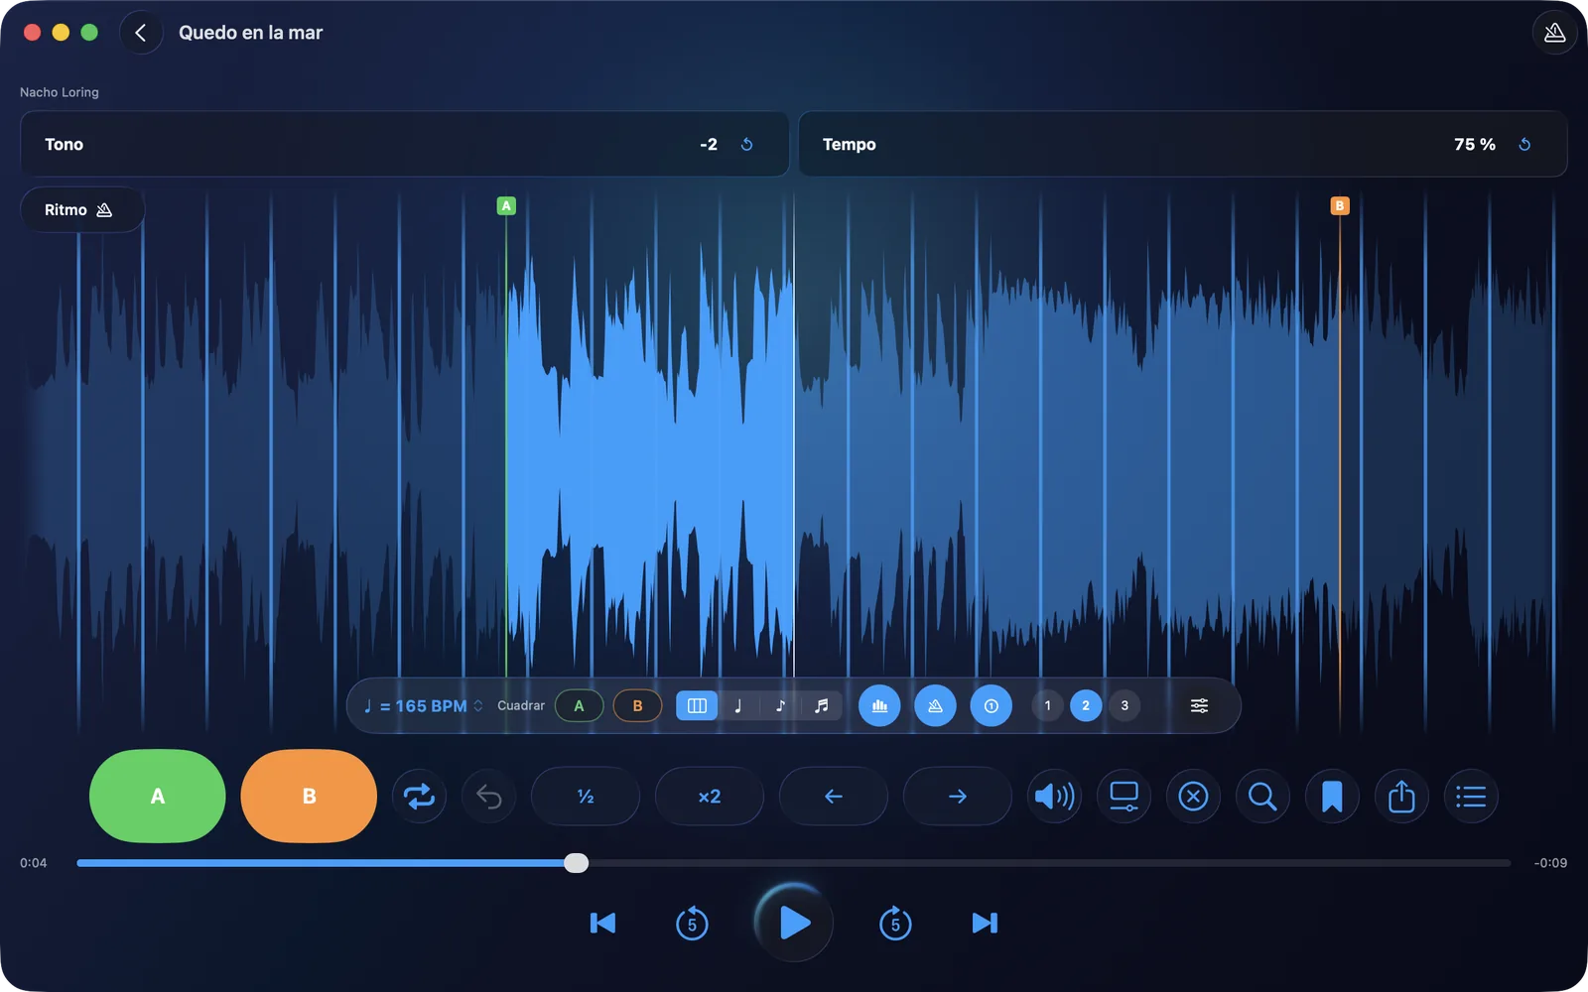This screenshot has width=1588, height=992.
Task: Clear the loop with the circled X
Action: click(1193, 797)
